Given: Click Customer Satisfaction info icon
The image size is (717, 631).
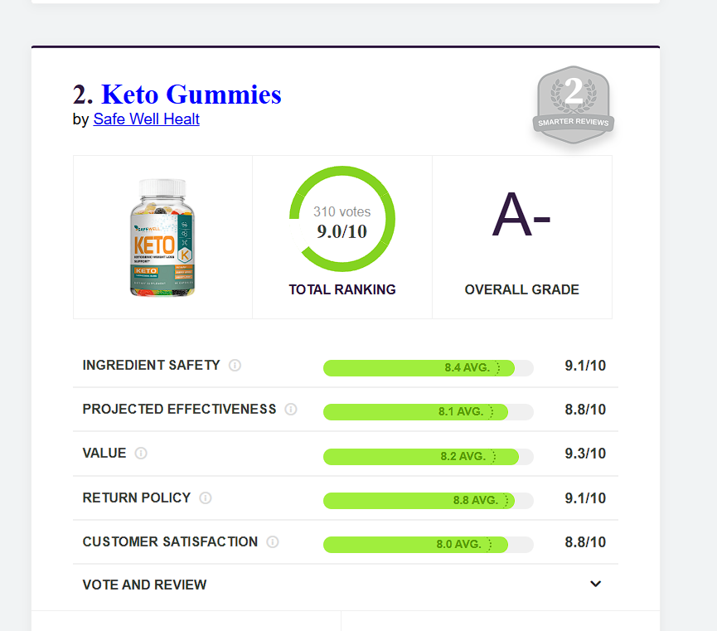Looking at the screenshot, I should (x=273, y=542).
